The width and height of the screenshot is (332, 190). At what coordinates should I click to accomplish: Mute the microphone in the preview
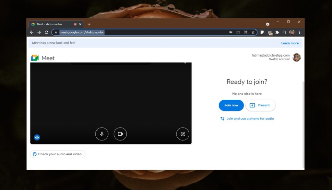coord(102,134)
